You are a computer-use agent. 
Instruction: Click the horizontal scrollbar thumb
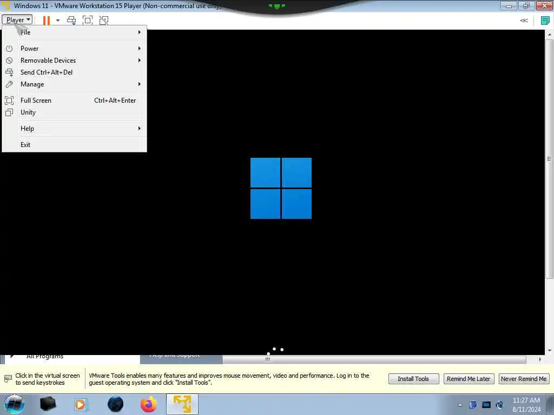374,359
